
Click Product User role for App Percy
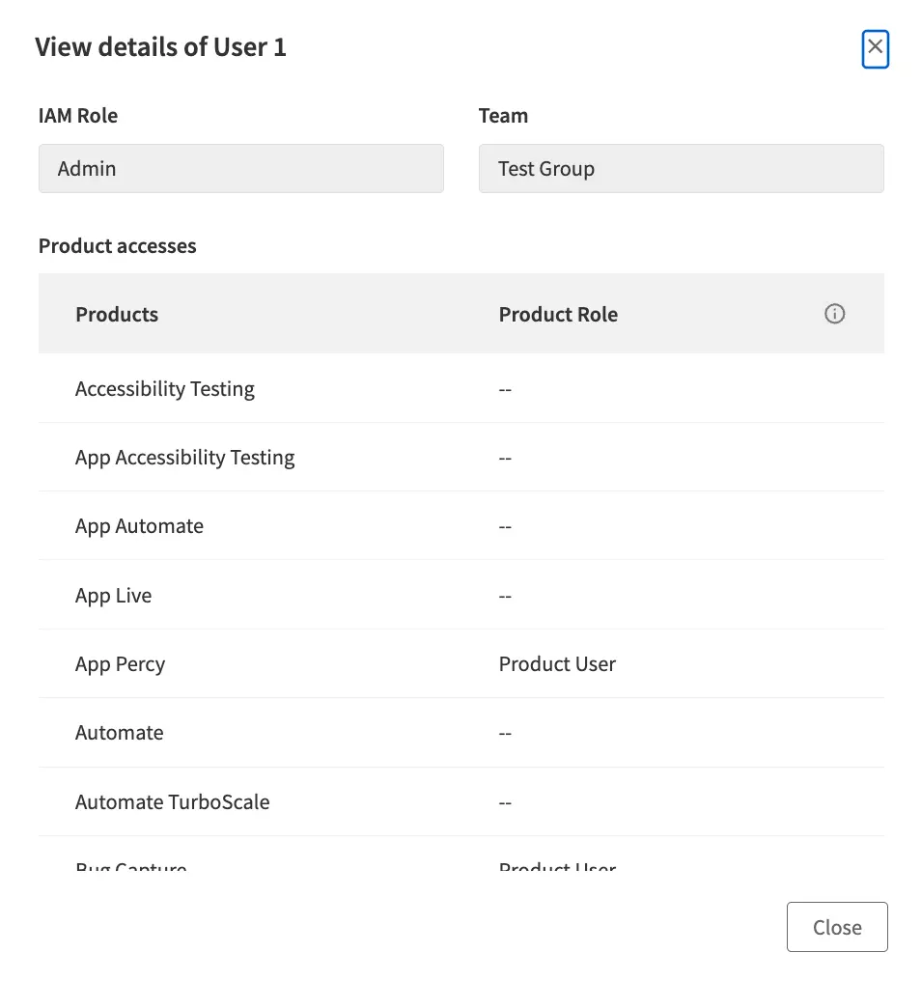[x=557, y=664]
